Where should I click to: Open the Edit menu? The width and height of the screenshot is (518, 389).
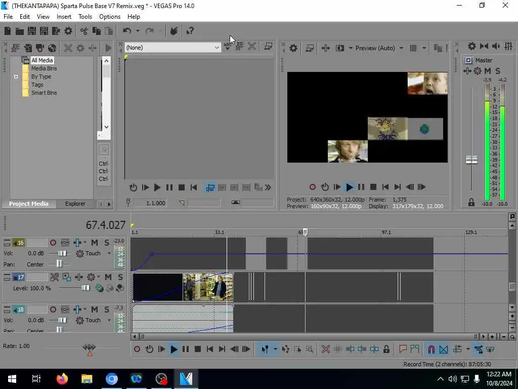coord(25,17)
